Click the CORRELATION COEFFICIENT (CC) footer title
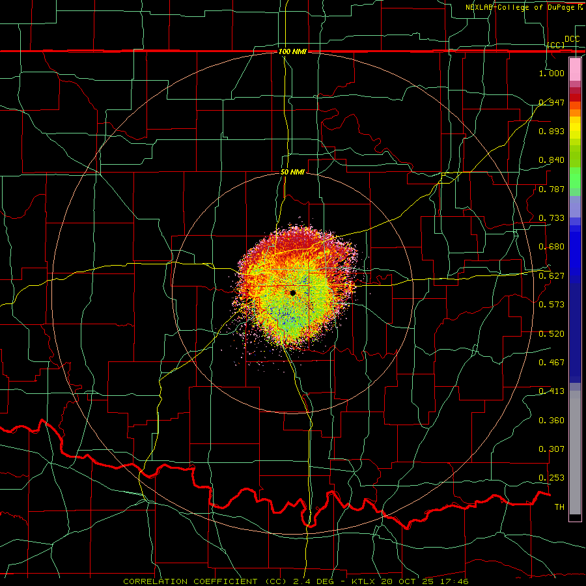 205,581
